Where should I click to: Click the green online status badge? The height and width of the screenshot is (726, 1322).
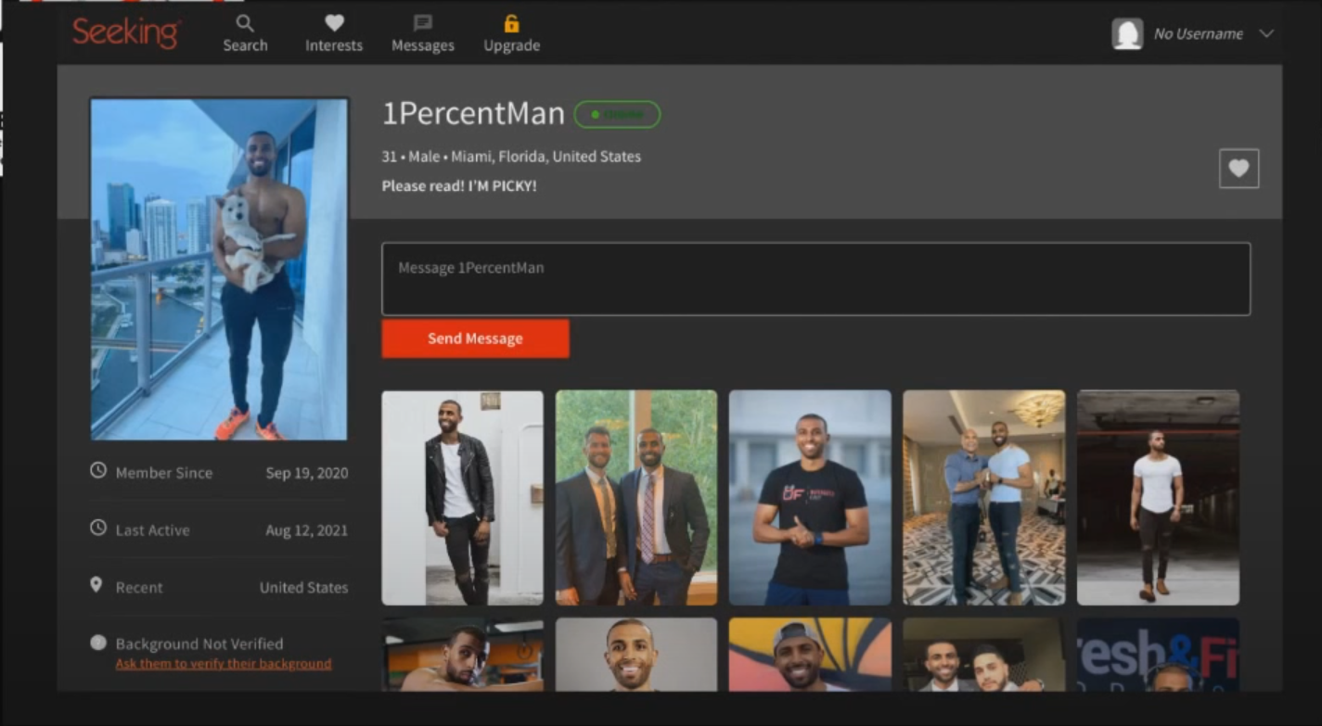click(617, 114)
